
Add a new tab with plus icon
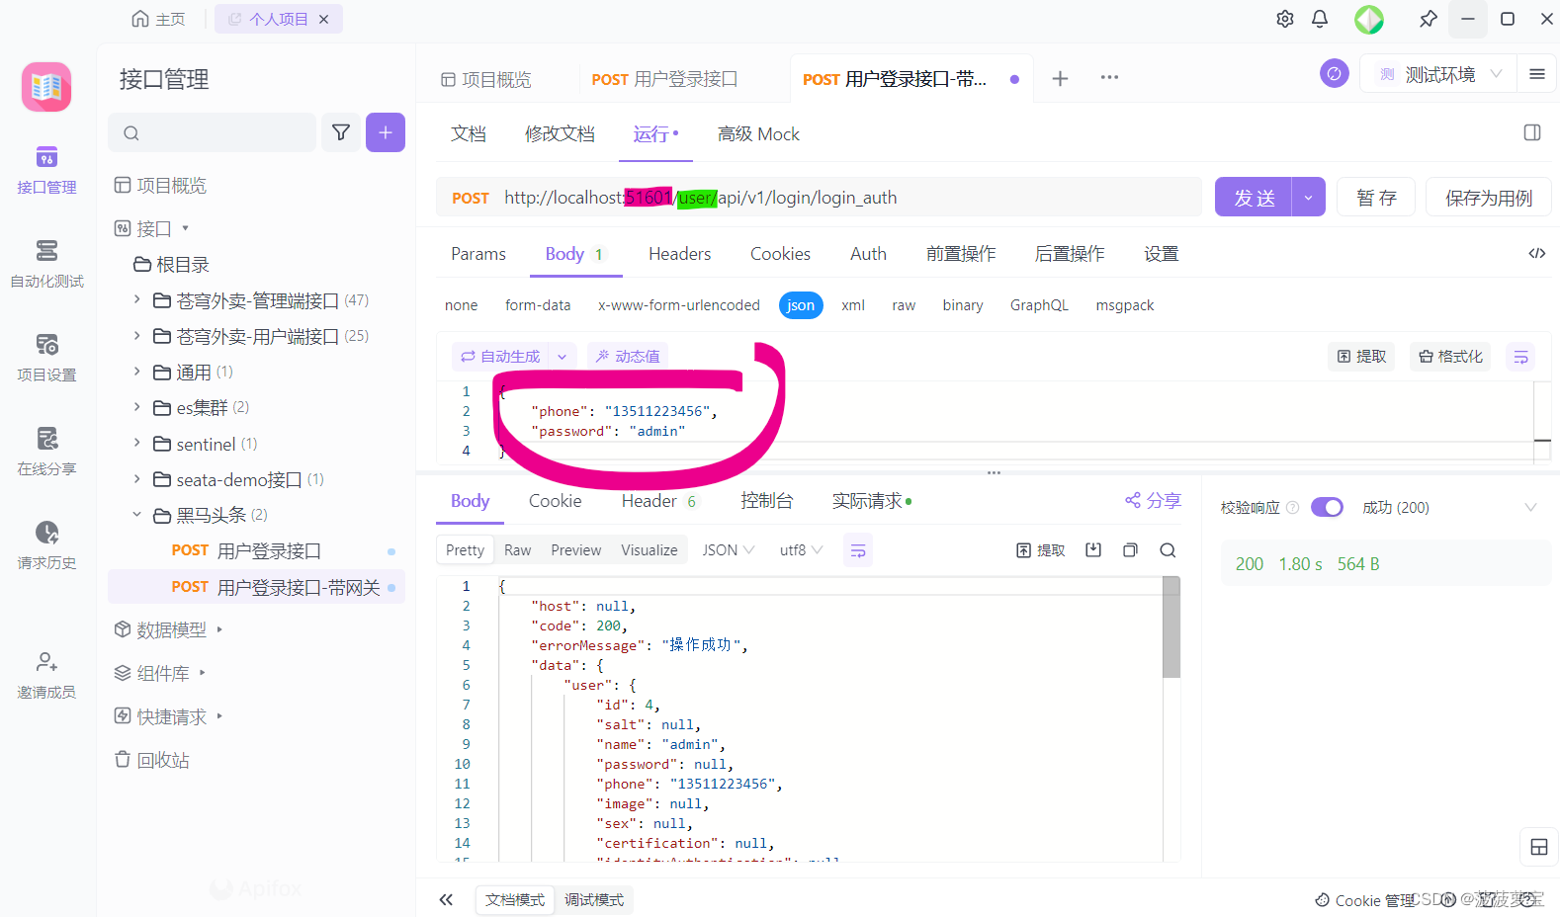pyautogui.click(x=1060, y=78)
